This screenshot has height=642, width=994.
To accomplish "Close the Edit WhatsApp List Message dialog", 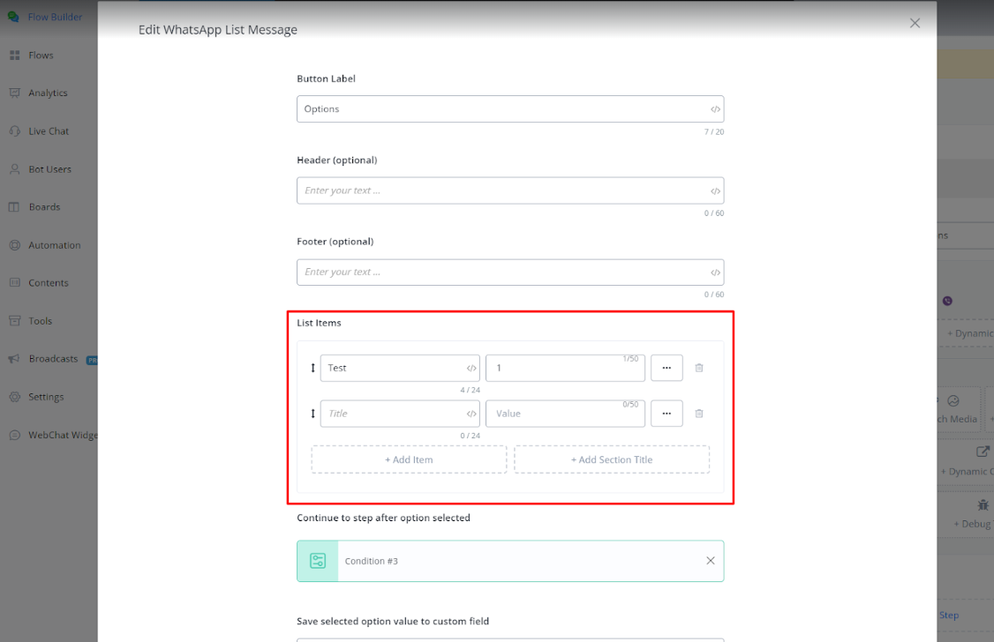I will click(x=915, y=23).
